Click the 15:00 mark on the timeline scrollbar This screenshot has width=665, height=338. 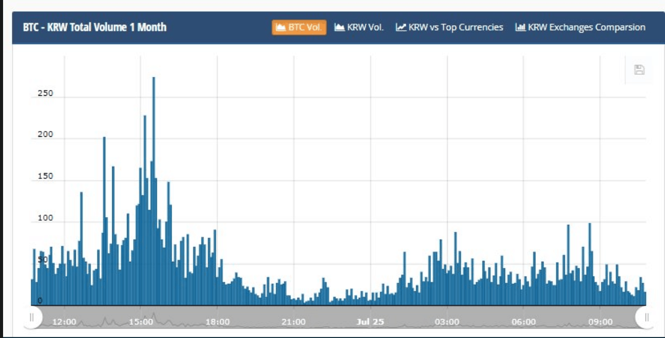pos(141,322)
